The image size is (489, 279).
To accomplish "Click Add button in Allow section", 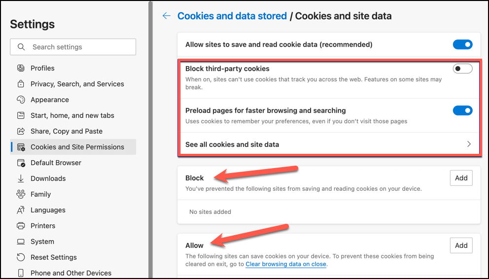I will [x=461, y=245].
